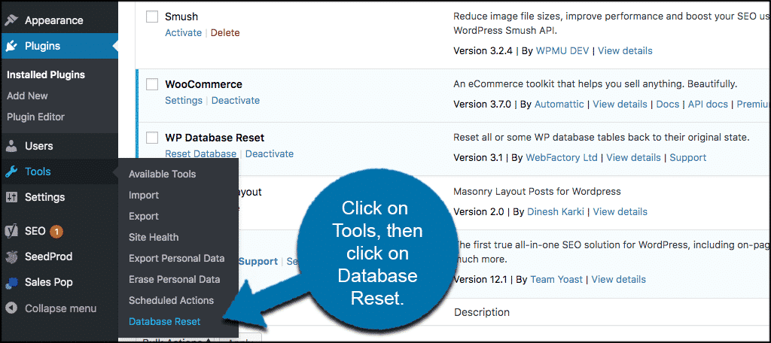
Task: View details for WP Database Reset
Action: coord(634,158)
